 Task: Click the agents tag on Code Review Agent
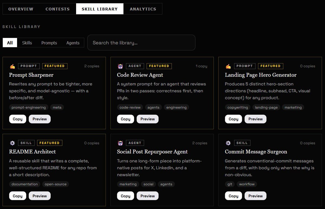(154, 107)
